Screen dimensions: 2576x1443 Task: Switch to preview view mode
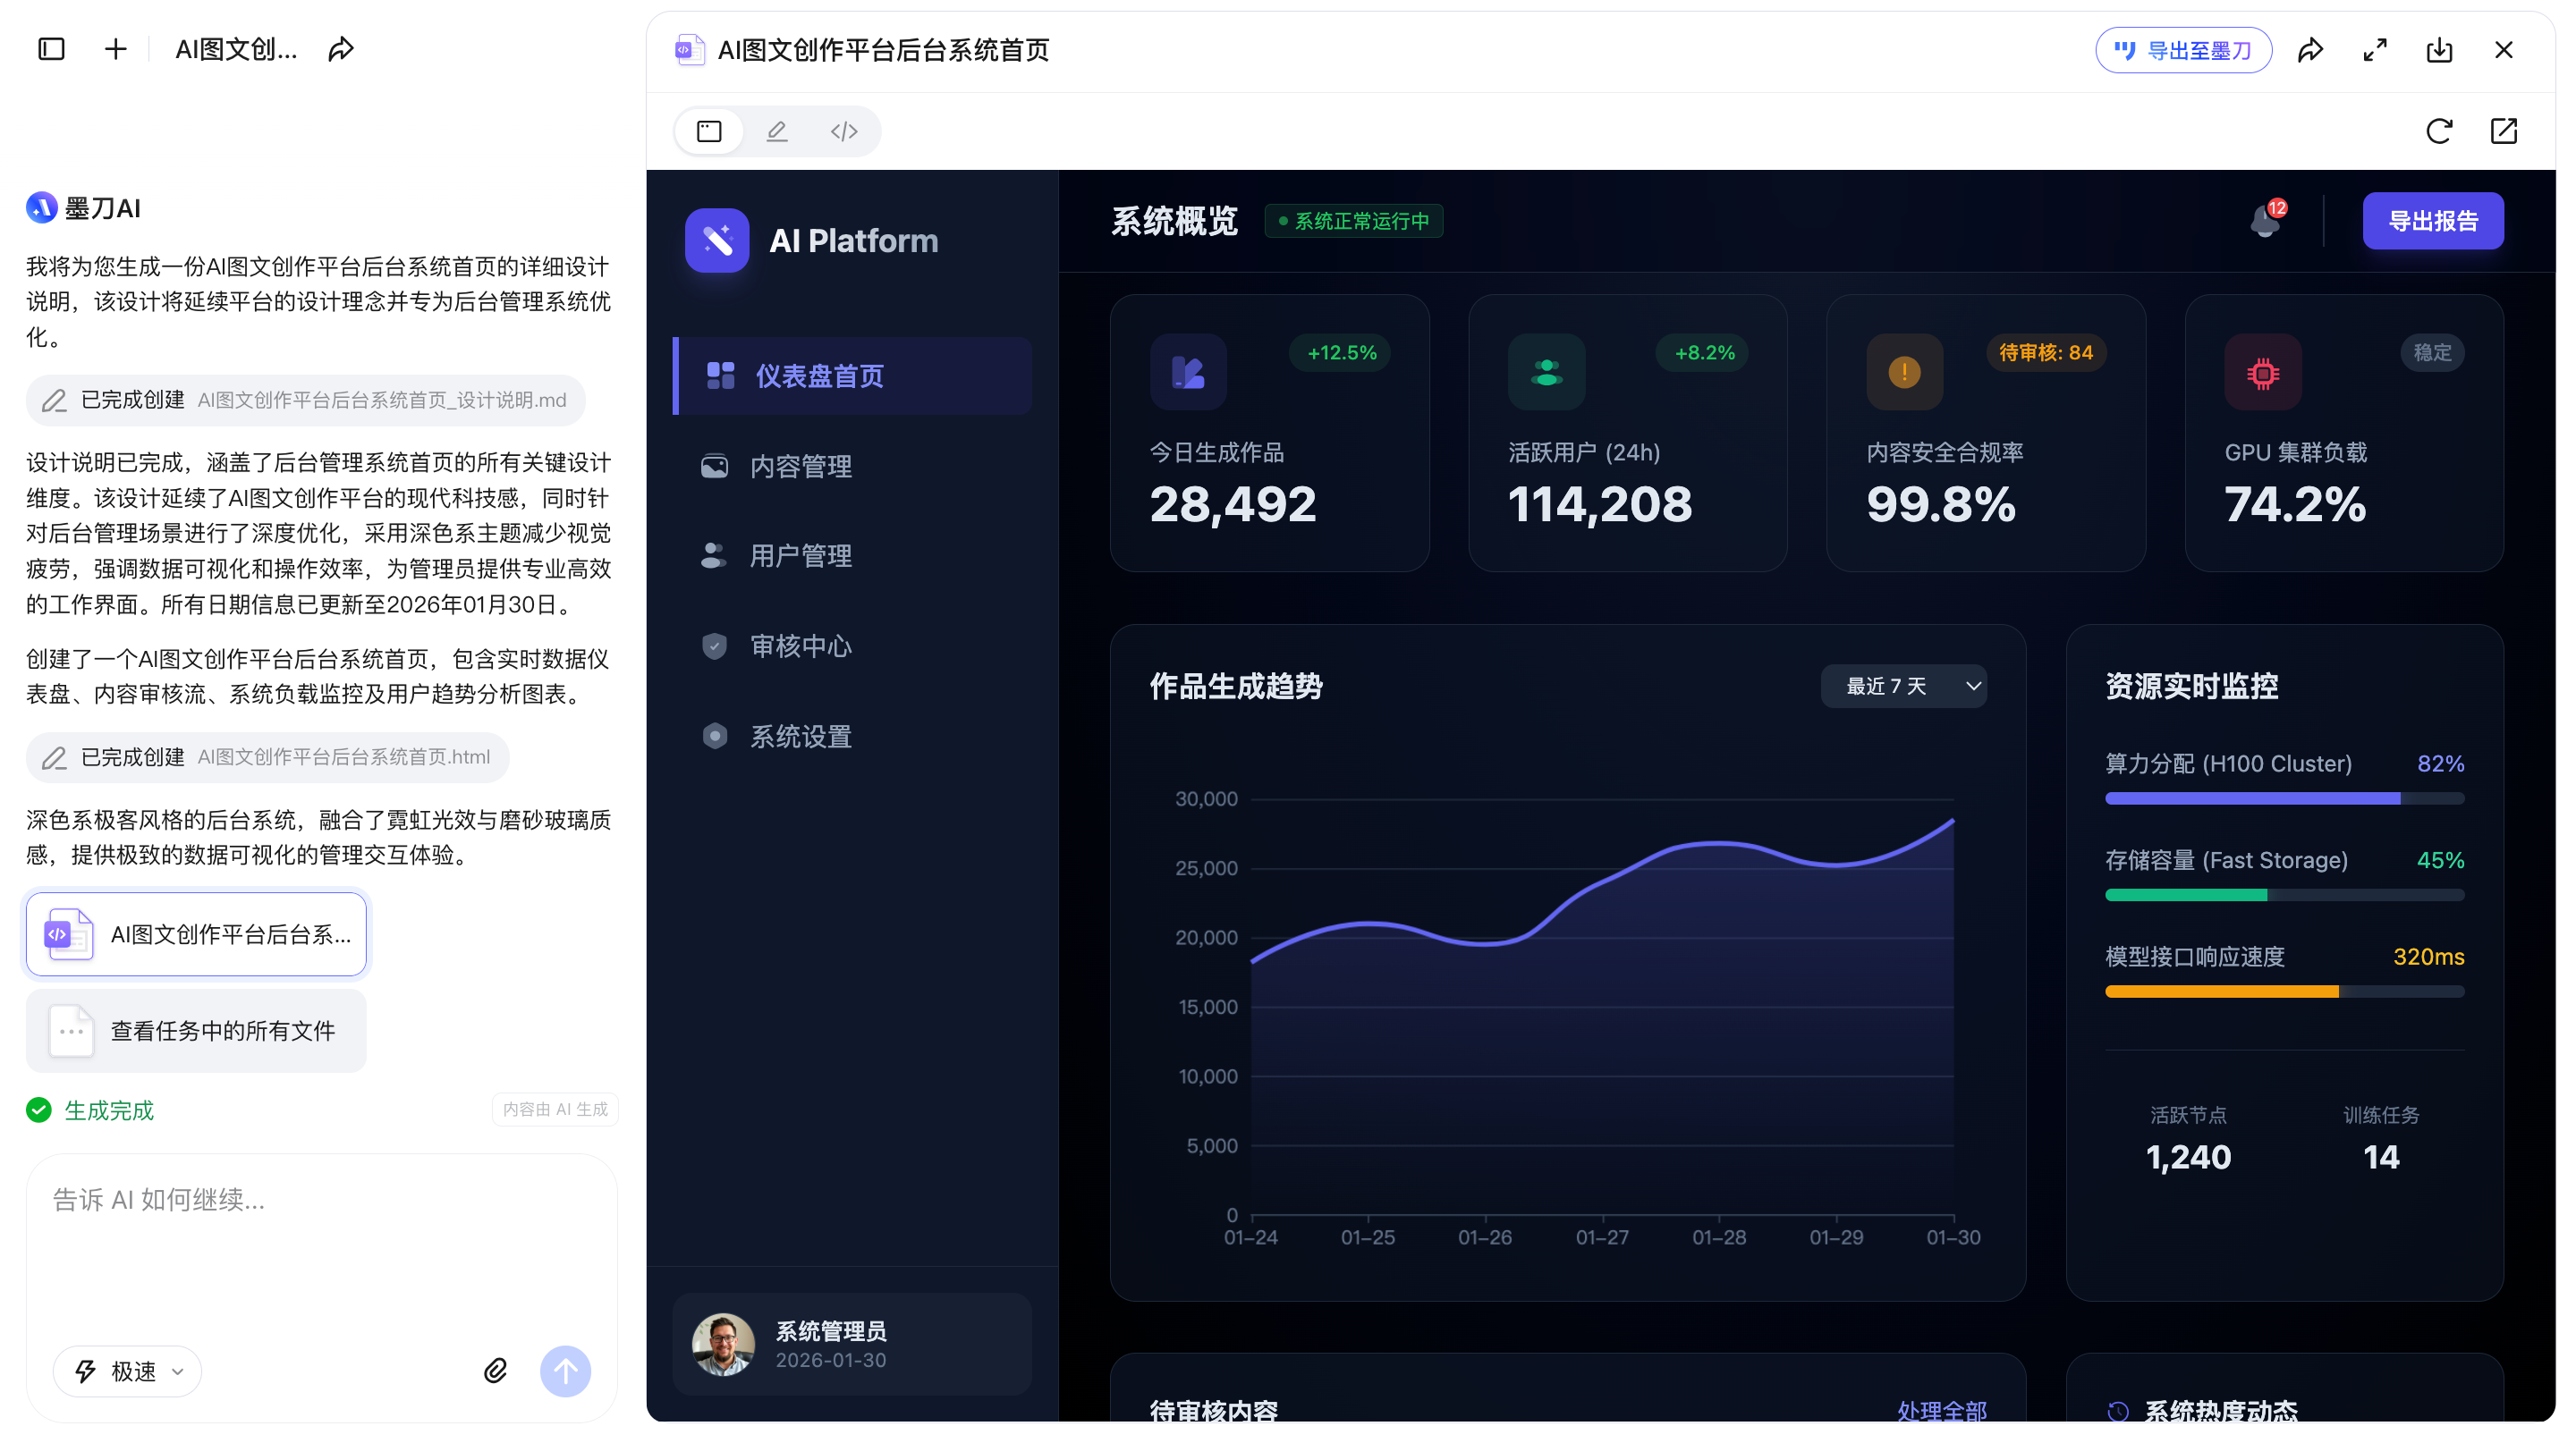pos(709,131)
